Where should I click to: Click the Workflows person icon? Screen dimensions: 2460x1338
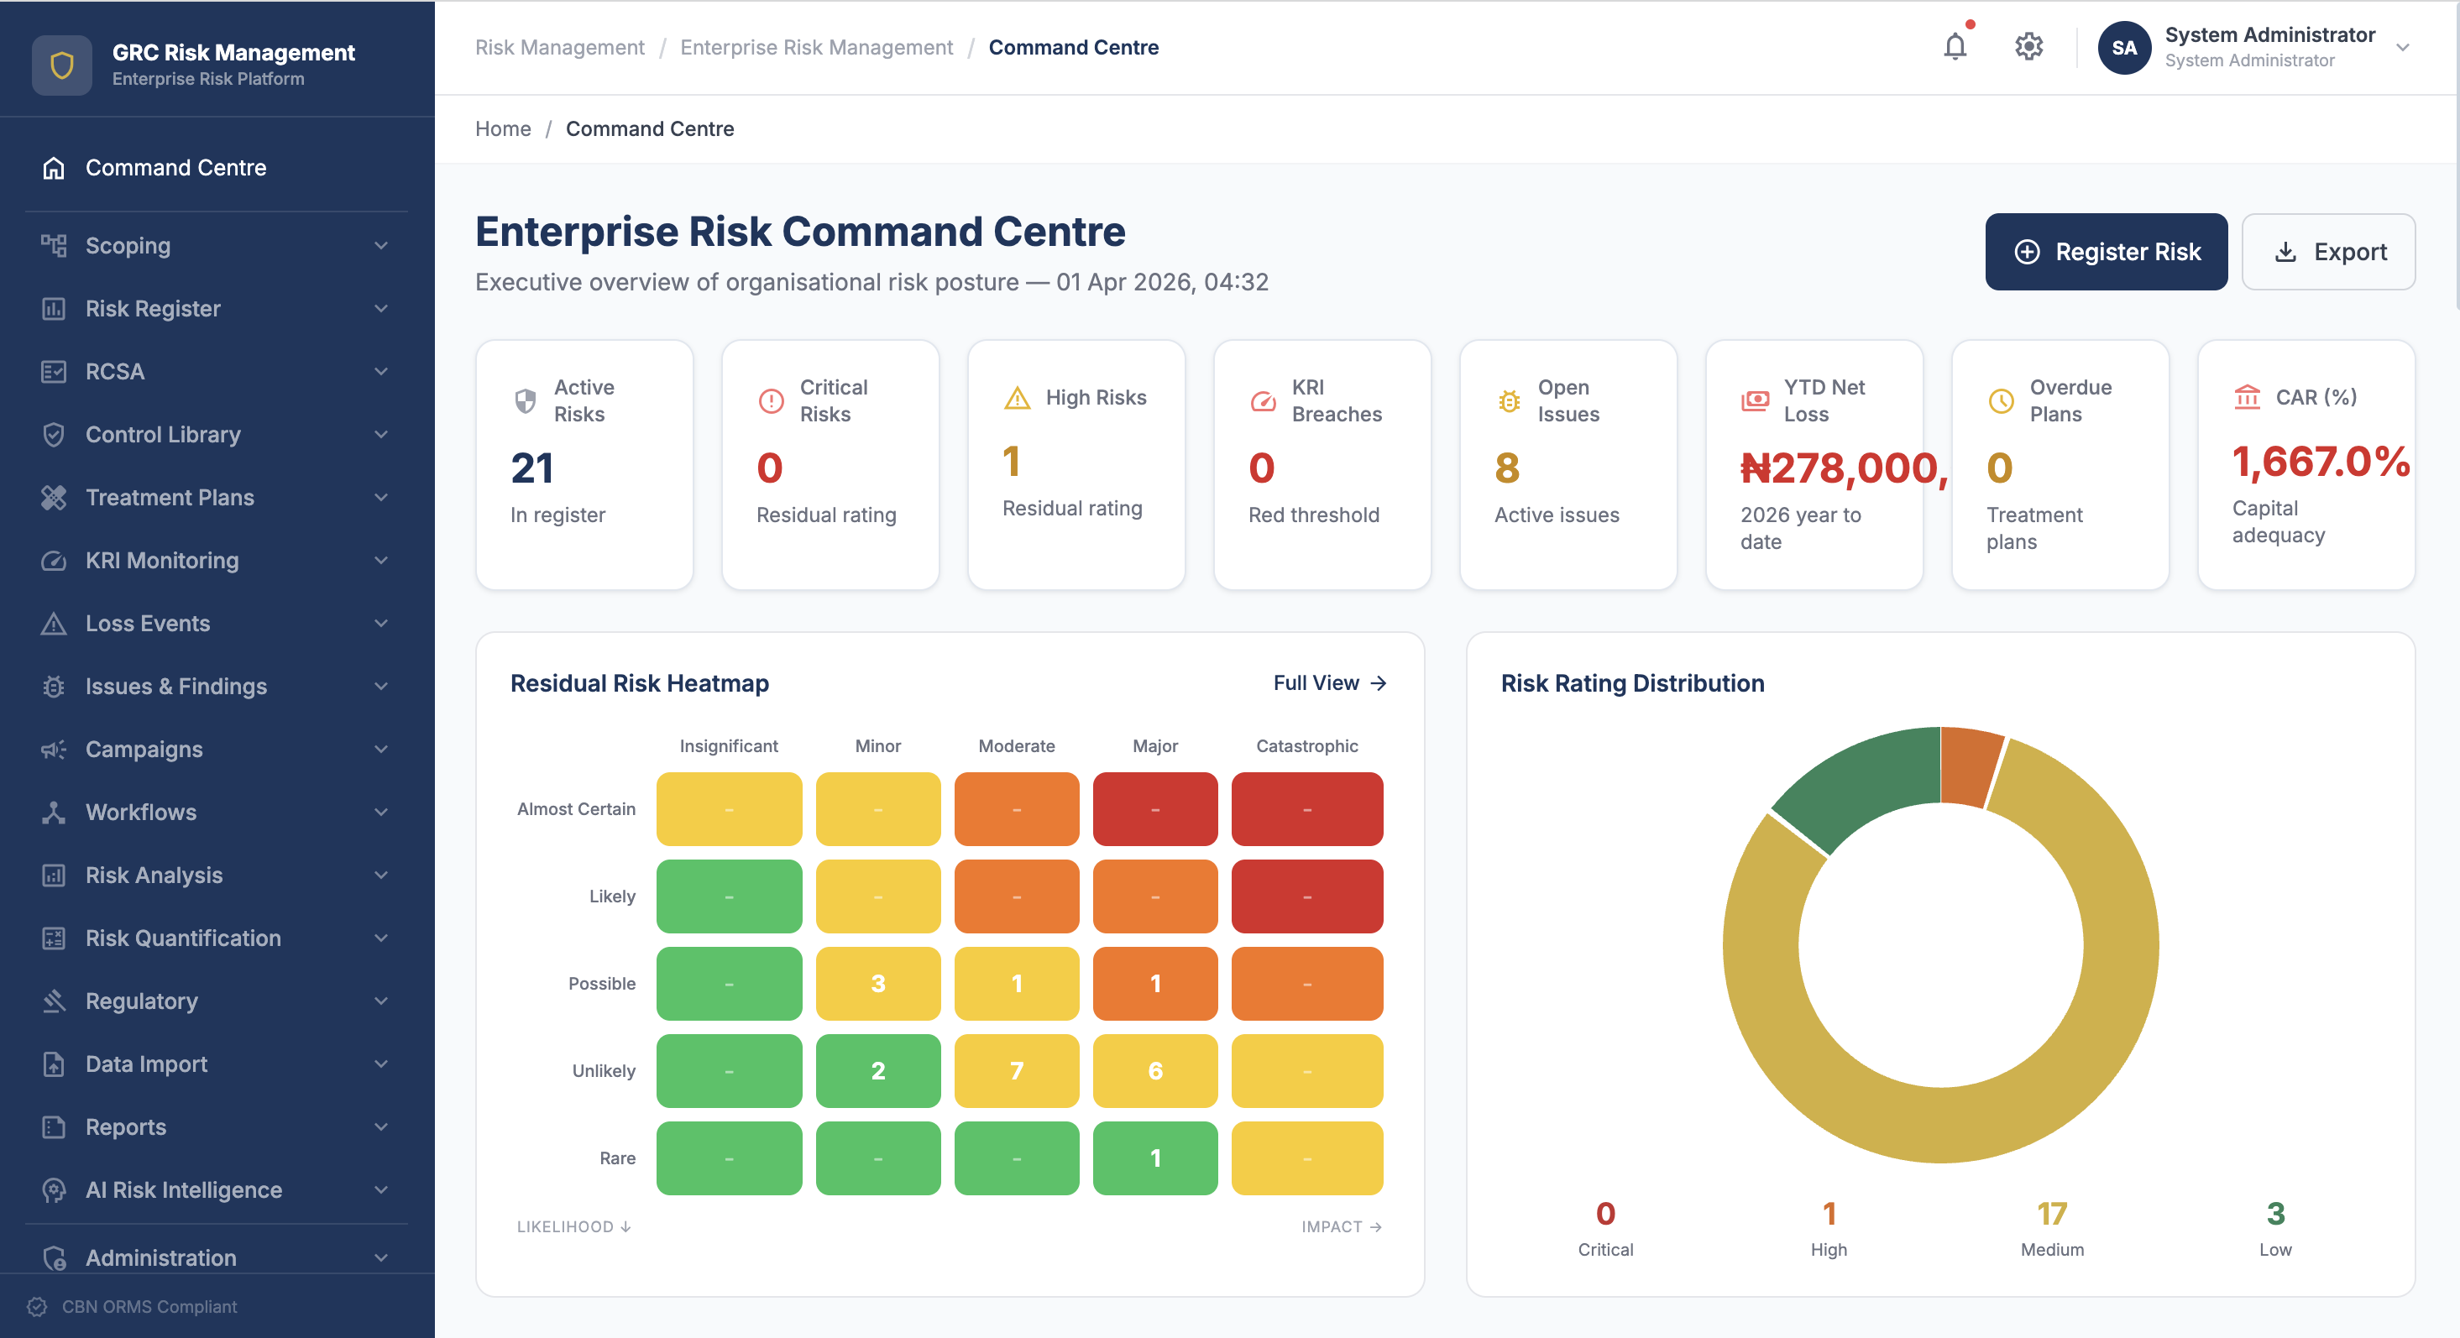coord(55,812)
